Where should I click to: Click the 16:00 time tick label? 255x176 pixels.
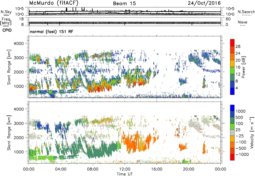tap(157, 169)
